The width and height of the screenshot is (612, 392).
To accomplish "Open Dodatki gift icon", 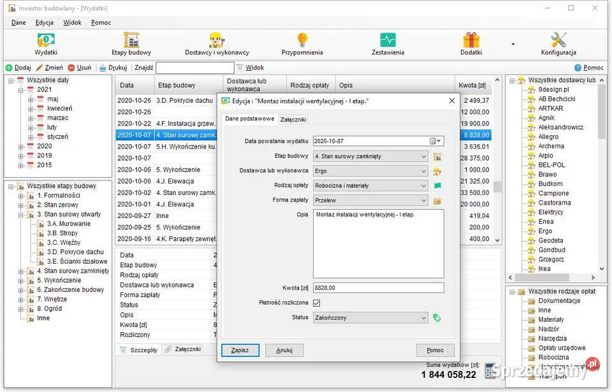I will pyautogui.click(x=471, y=43).
